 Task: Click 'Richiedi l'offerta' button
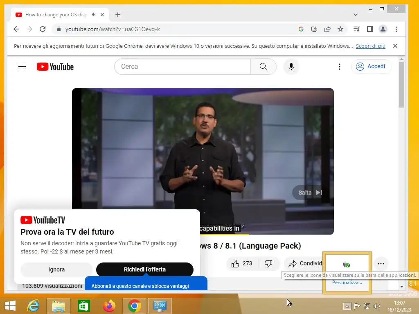click(x=145, y=269)
